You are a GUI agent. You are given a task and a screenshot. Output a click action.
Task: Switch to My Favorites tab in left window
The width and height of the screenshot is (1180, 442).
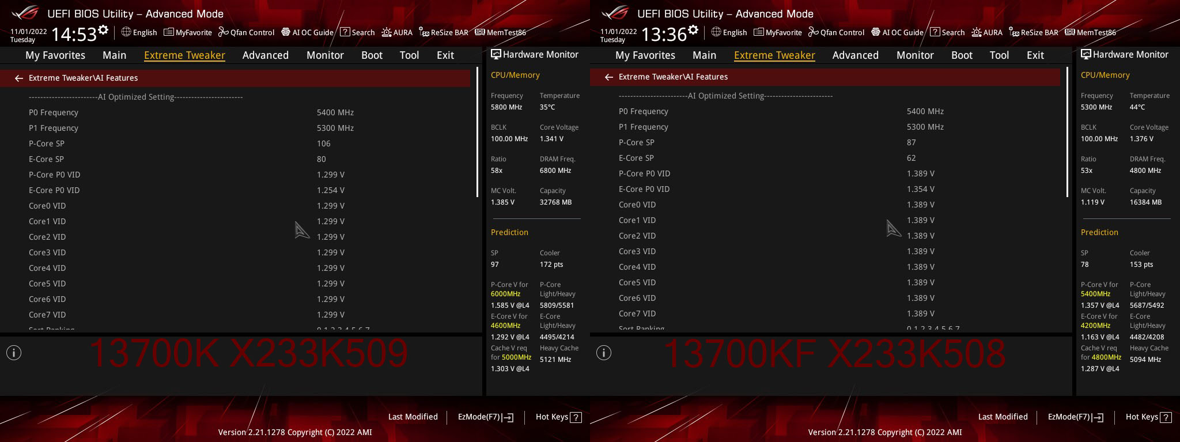[x=55, y=55]
